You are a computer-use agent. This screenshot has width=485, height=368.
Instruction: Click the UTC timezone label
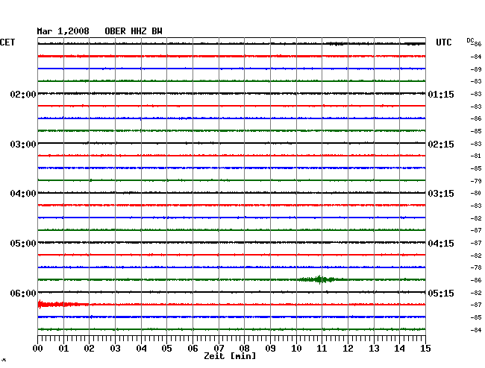click(x=443, y=42)
